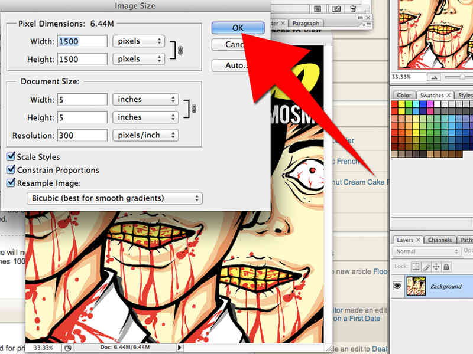Toggle the Constrain Proportions checkbox
This screenshot has height=354, width=473.
coord(11,170)
